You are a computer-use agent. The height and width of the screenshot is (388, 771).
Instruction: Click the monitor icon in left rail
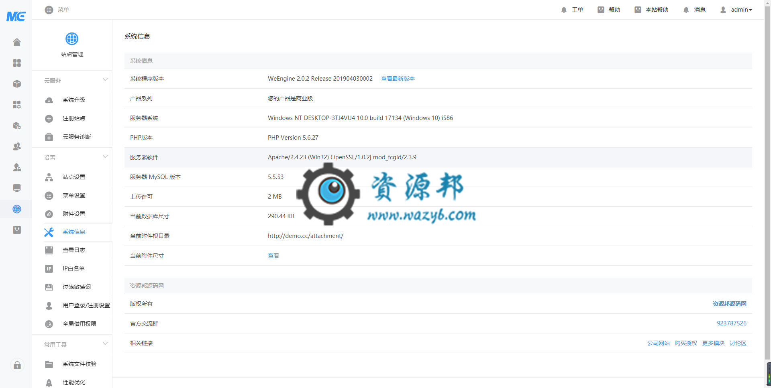[x=17, y=188]
